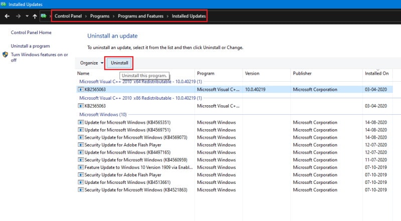Open Turn Windows features on or off
401x221 pixels.
tap(40, 57)
